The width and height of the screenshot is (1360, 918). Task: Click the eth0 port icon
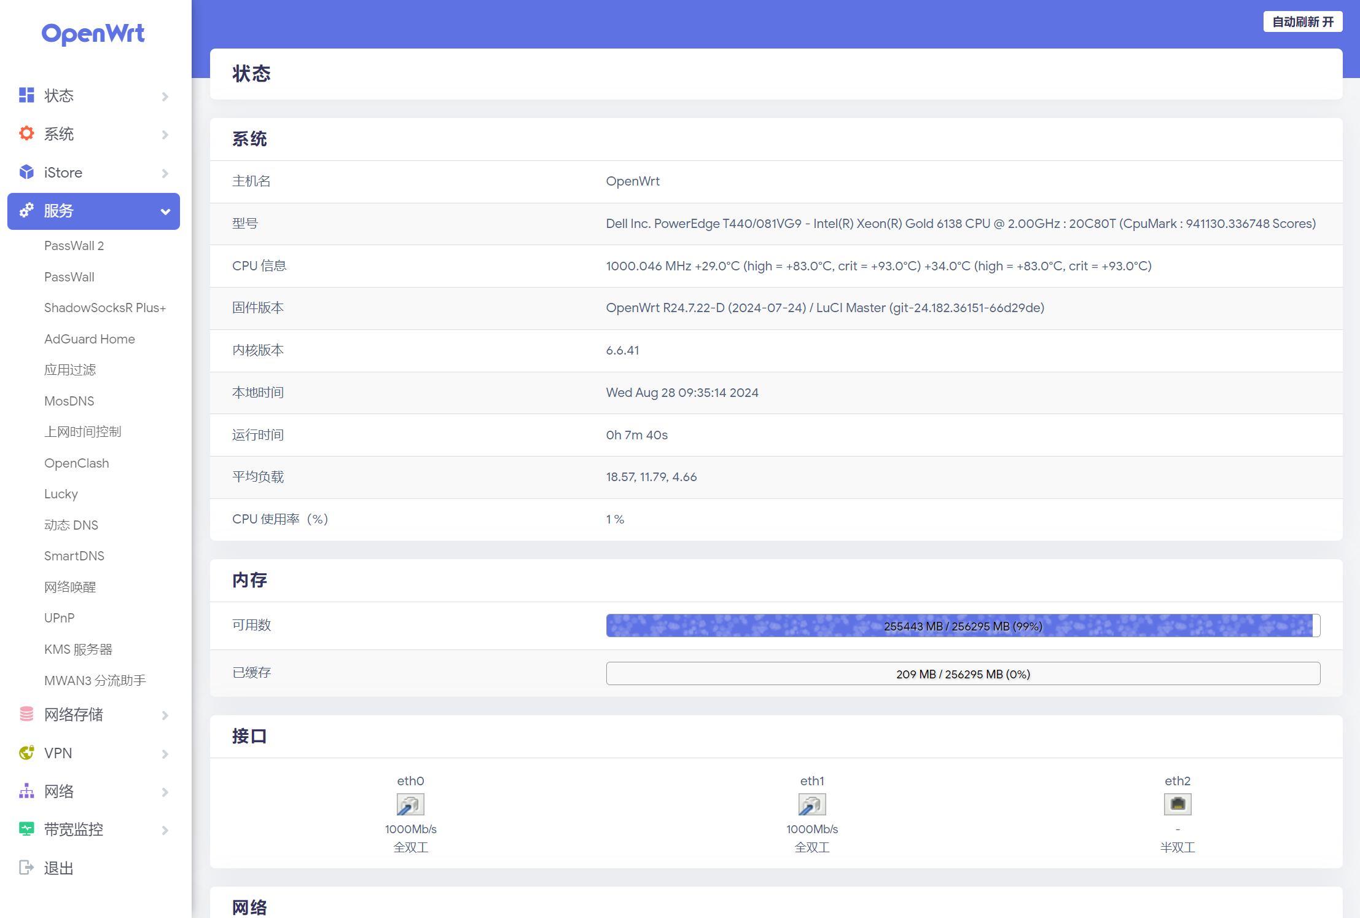click(410, 804)
